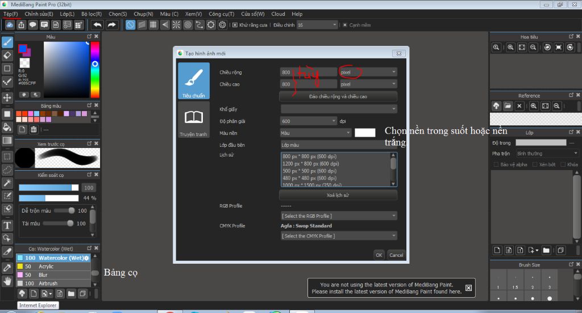Open snap settings gear icon
Image resolution: width=582 pixels, height=313 pixels.
click(x=222, y=25)
